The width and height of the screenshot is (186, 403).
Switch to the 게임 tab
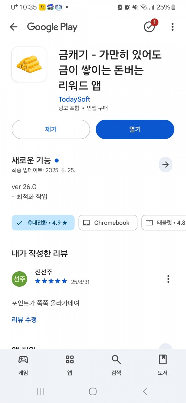[x=23, y=365]
